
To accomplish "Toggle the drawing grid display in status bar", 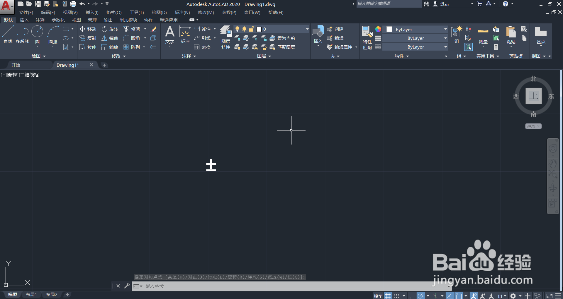I will click(x=388, y=296).
